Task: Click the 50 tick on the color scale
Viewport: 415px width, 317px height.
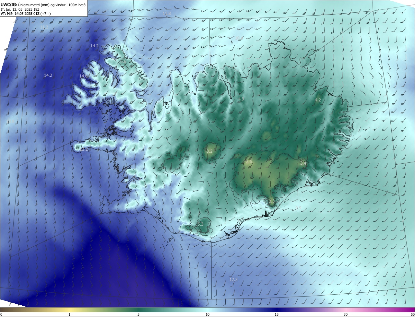Action: click(x=412, y=315)
